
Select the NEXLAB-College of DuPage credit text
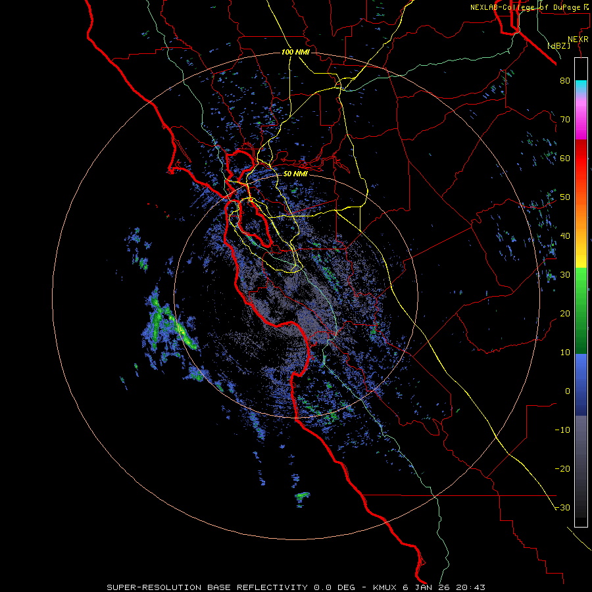(x=529, y=7)
